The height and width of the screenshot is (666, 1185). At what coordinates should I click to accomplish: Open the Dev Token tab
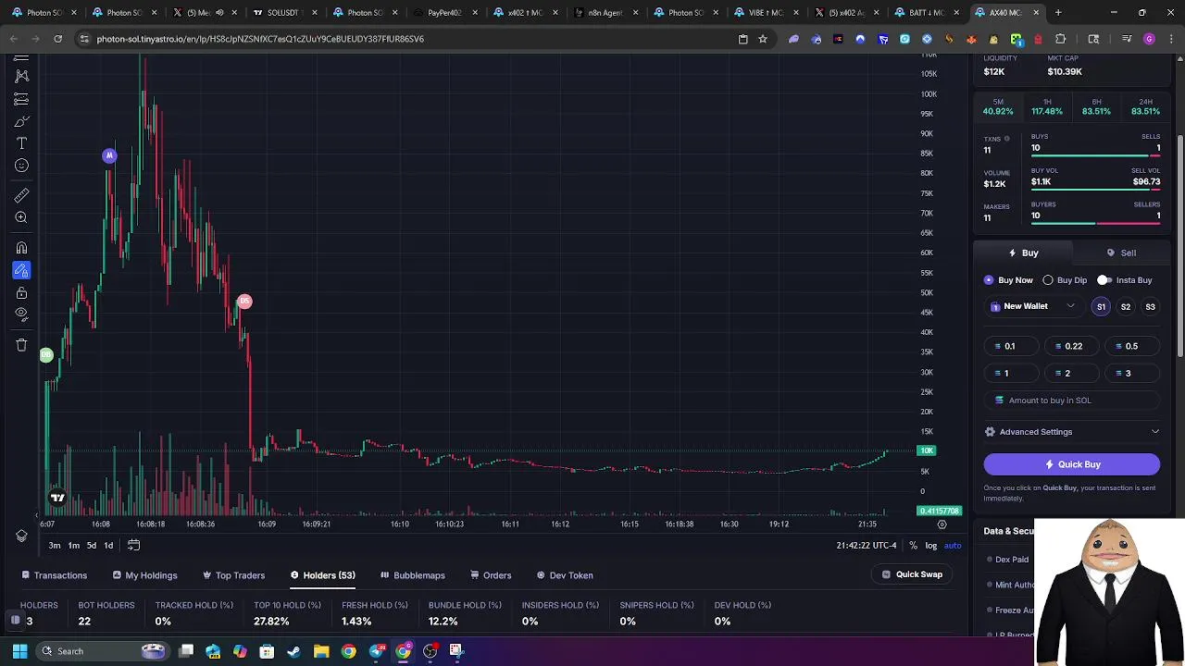(565, 575)
